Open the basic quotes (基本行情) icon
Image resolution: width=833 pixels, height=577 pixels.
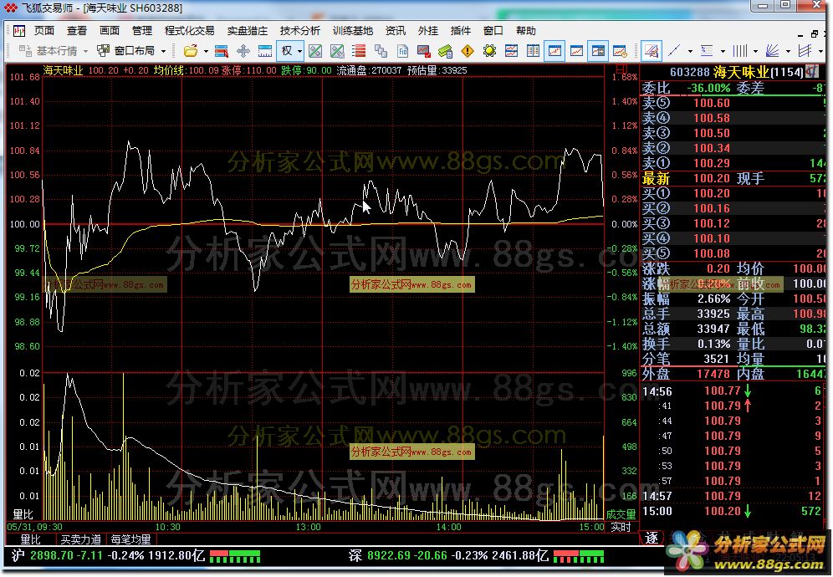[25, 51]
